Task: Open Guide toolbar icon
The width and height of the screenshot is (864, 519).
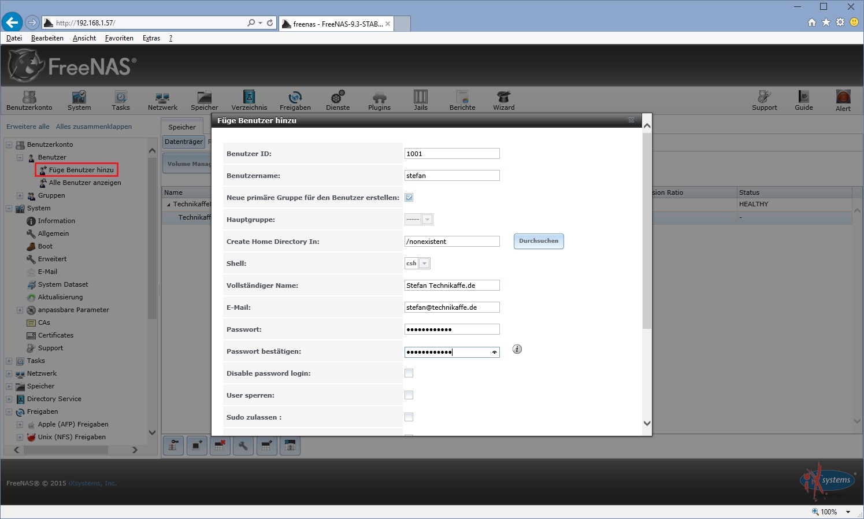Action: (804, 100)
